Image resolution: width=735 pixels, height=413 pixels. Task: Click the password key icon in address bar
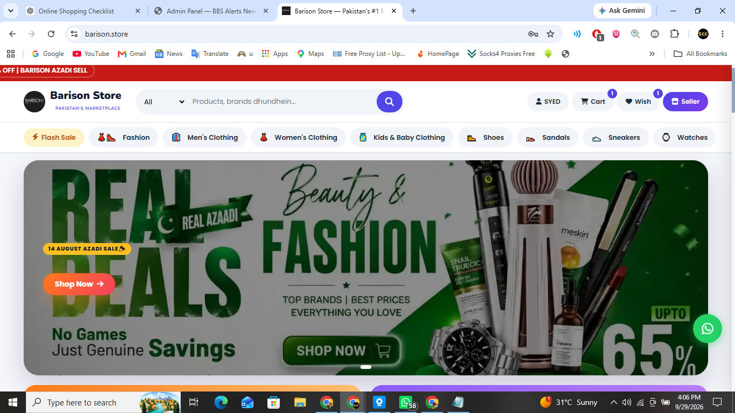click(x=533, y=34)
